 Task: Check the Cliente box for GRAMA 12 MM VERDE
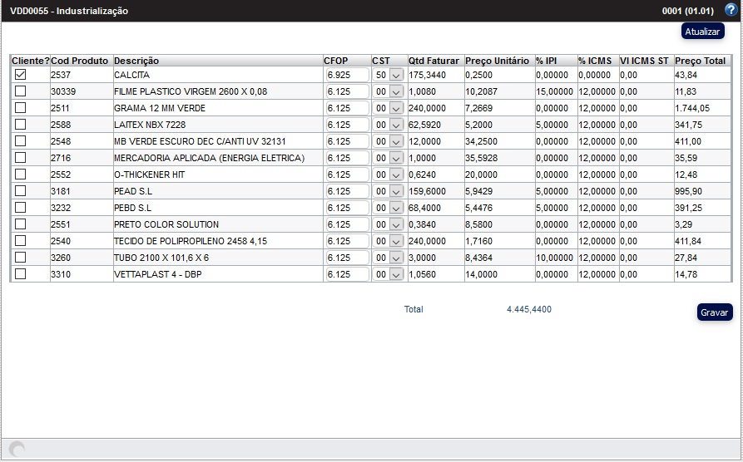pyautogui.click(x=21, y=108)
